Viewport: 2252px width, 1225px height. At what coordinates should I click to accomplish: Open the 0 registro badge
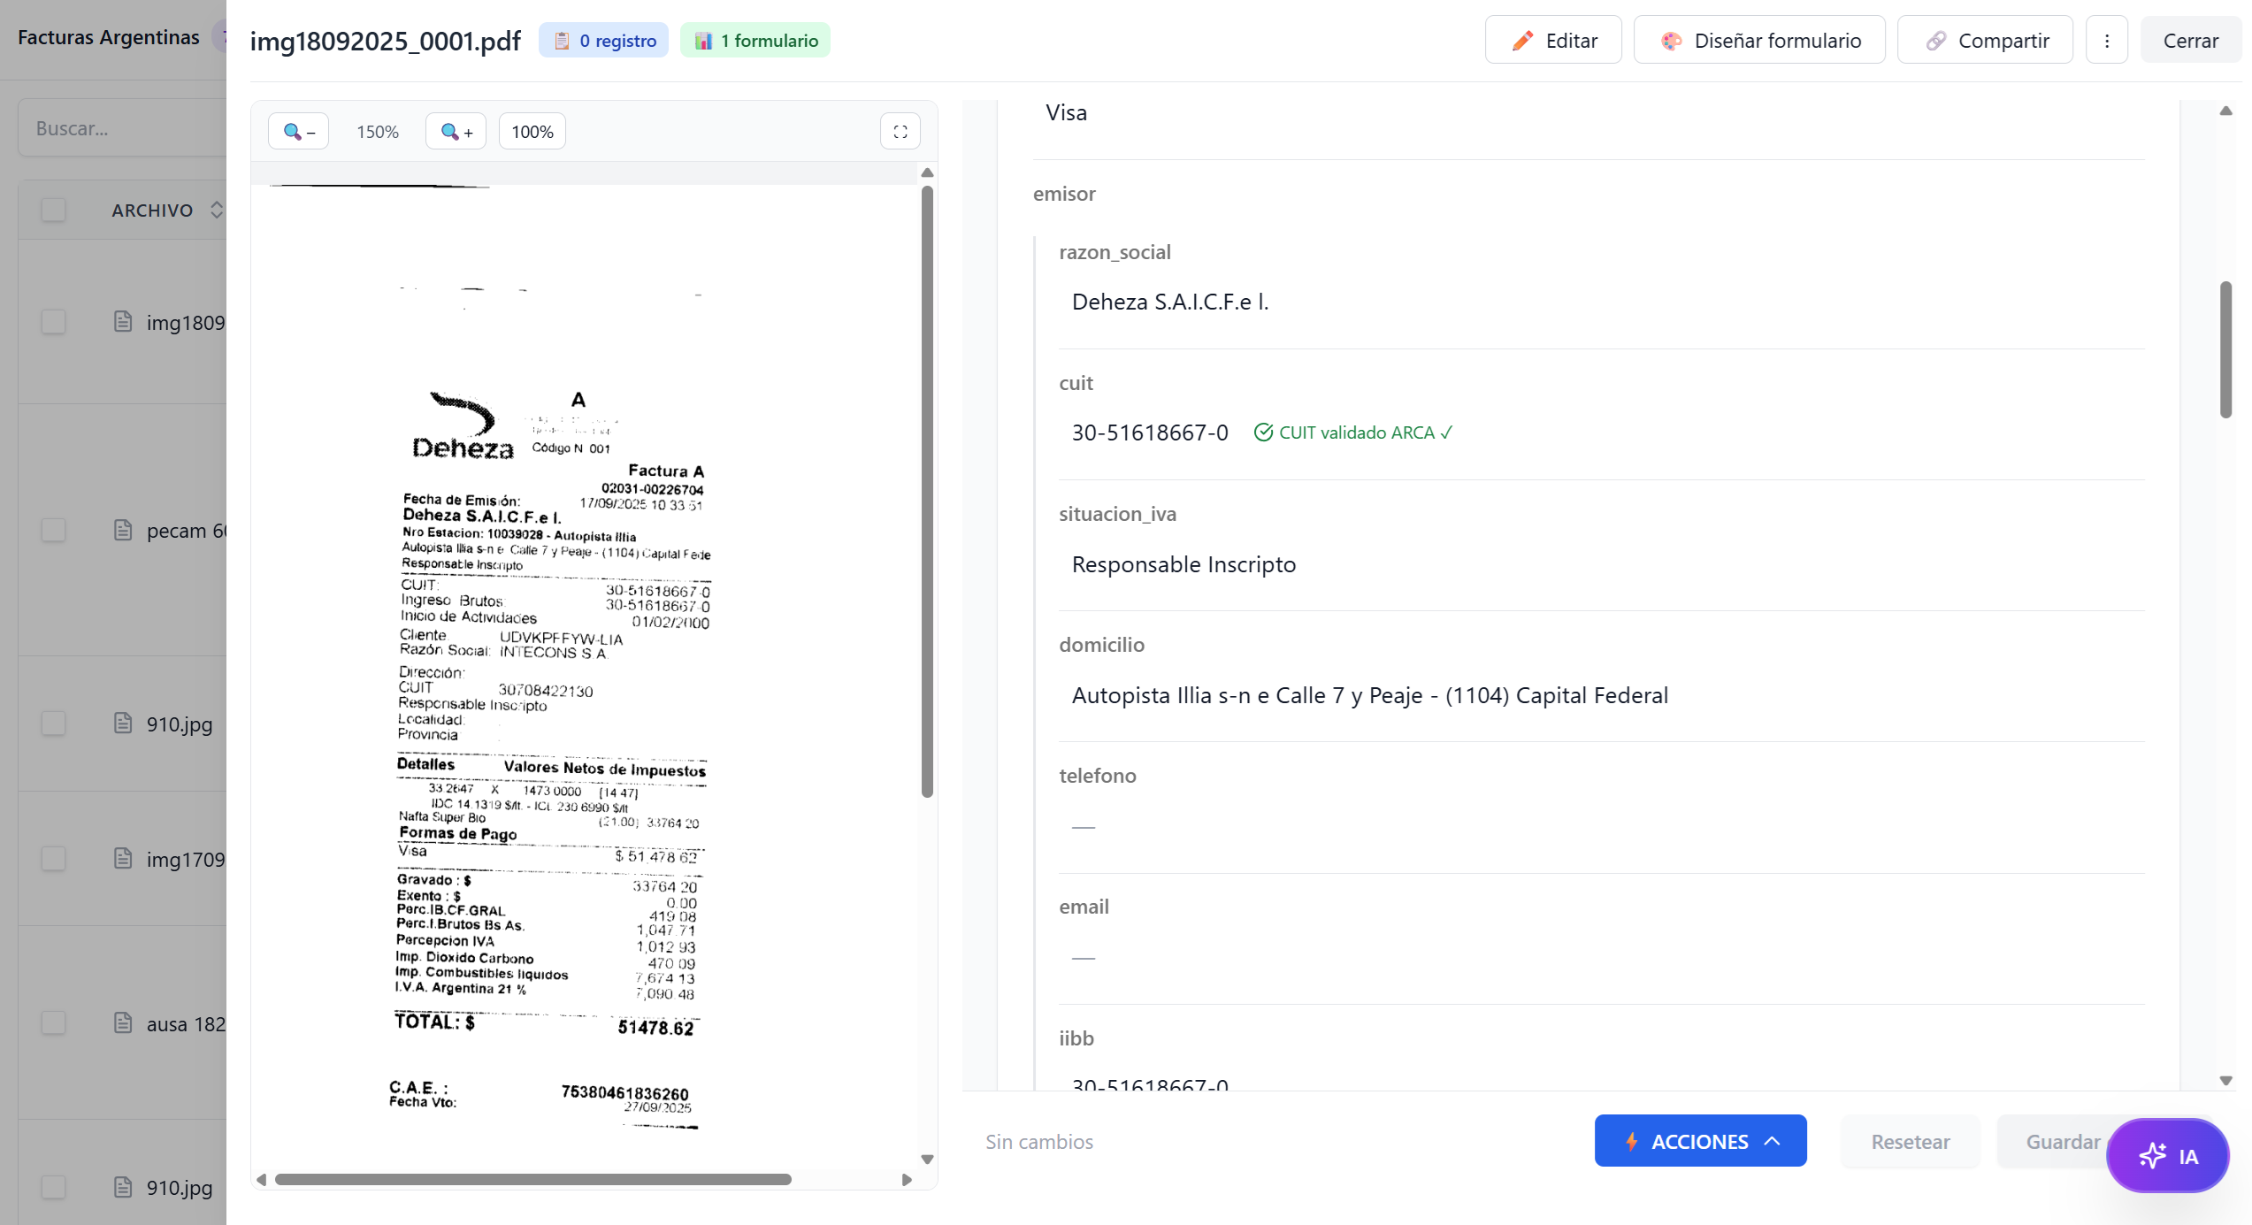(604, 41)
